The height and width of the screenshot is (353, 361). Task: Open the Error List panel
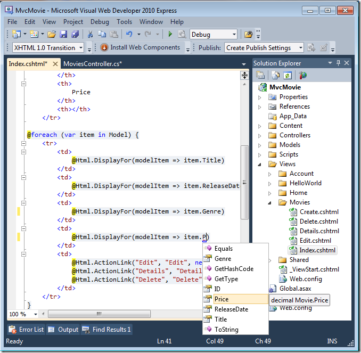coord(27,330)
